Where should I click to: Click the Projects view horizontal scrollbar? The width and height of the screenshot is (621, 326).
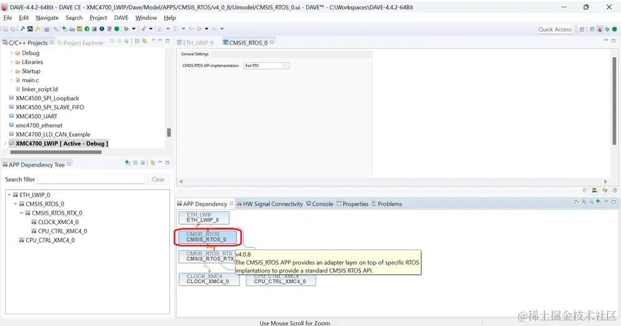56,152
